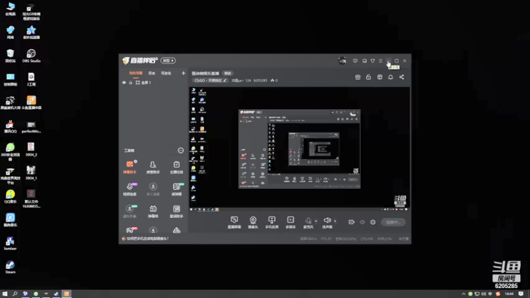Add 手机投屏 phone casting source
This screenshot has width=530, height=298.
pos(272,223)
